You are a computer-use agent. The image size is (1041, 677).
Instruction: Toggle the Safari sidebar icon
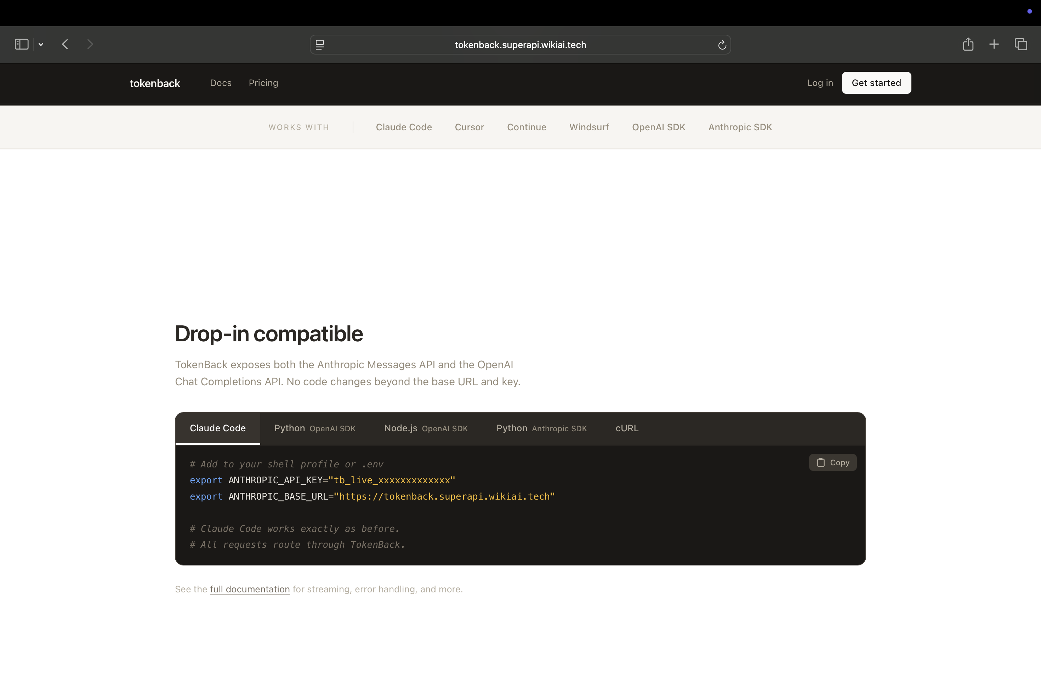pyautogui.click(x=22, y=44)
